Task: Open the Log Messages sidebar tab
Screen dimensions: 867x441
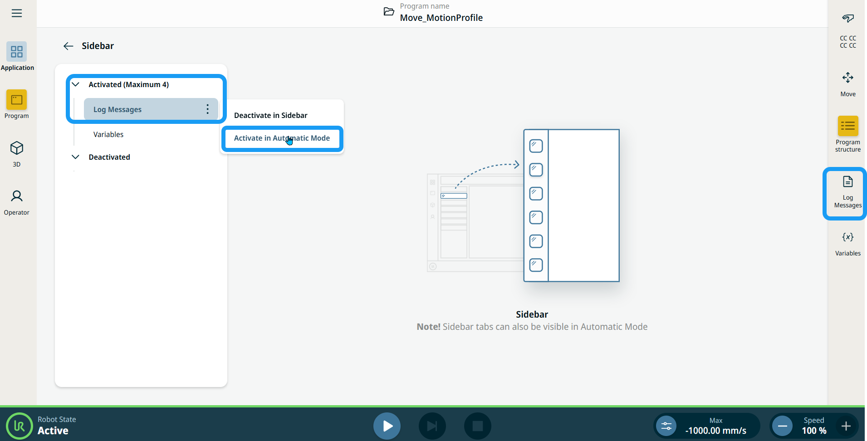Action: (x=847, y=192)
